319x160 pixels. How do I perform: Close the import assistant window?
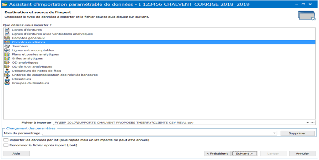pyautogui.click(x=310, y=4)
